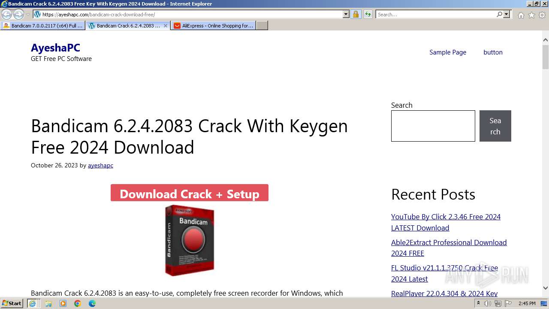Viewport: 549px width, 309px height.
Task: Click the scrollbar down arrow
Action: click(x=545, y=288)
